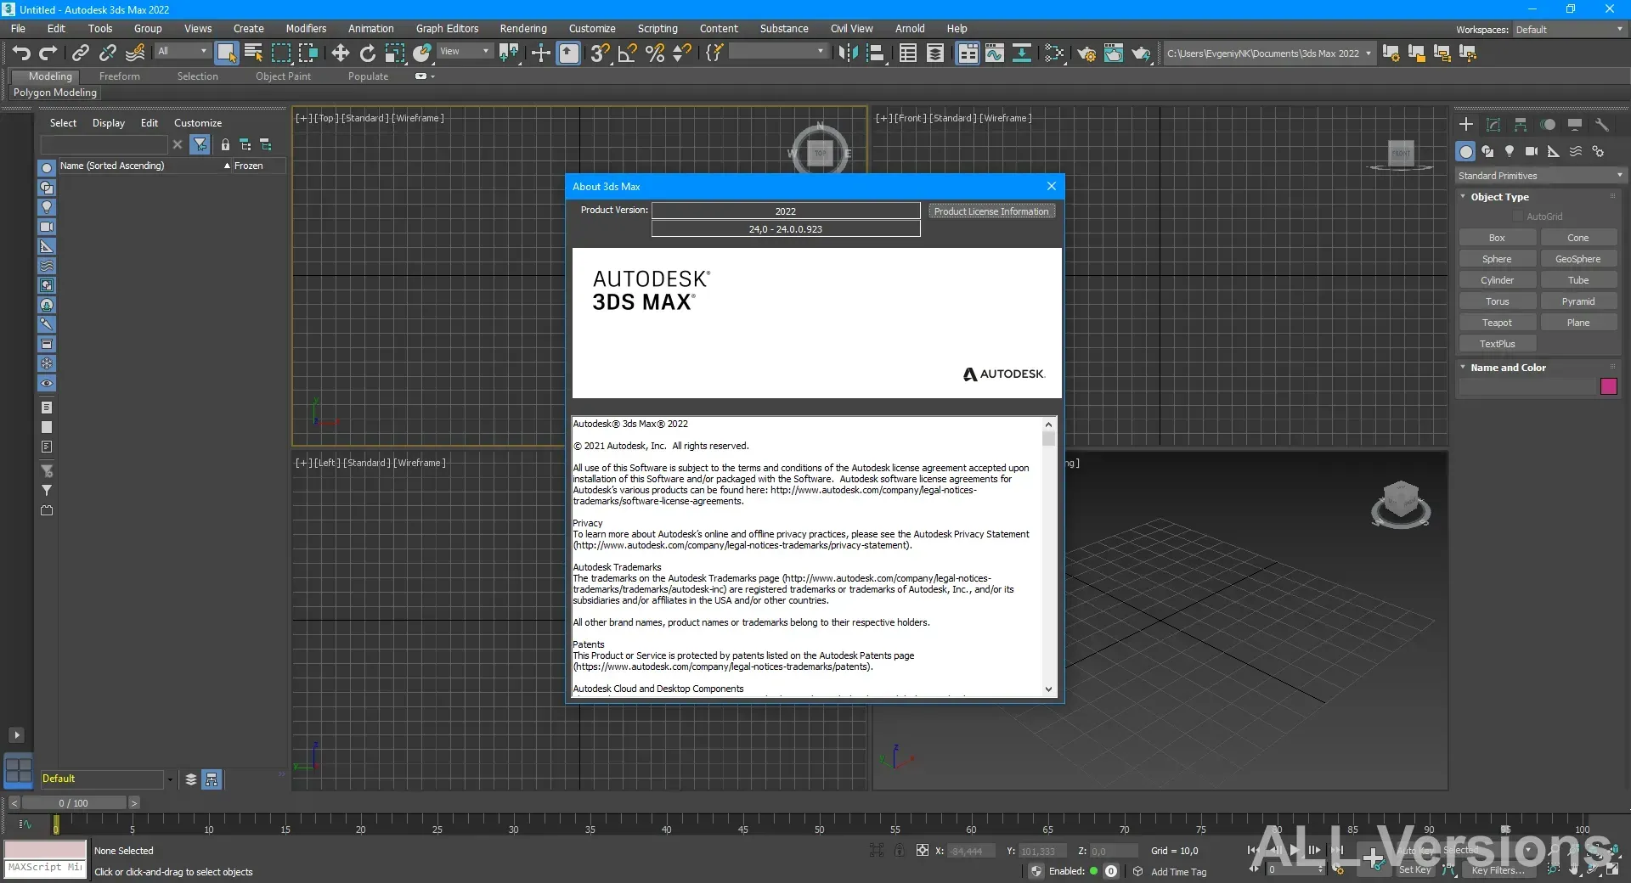Click the Play Animation button
1631x883 pixels.
tap(1295, 850)
